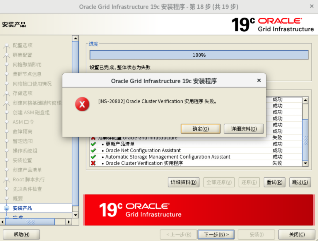318x241 pixels.
Task: Click the 跳过(S) button
Action: pos(300,182)
